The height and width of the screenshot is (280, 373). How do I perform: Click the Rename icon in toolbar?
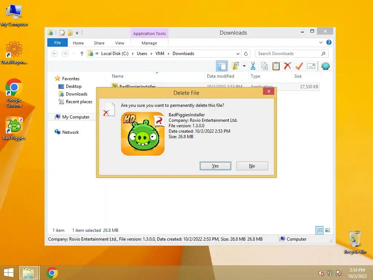pos(311,66)
